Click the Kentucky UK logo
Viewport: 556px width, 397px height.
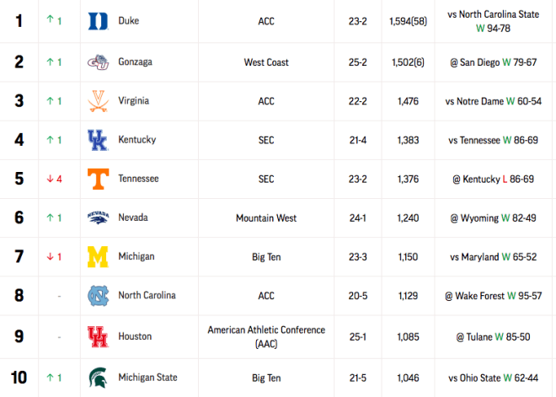point(98,140)
